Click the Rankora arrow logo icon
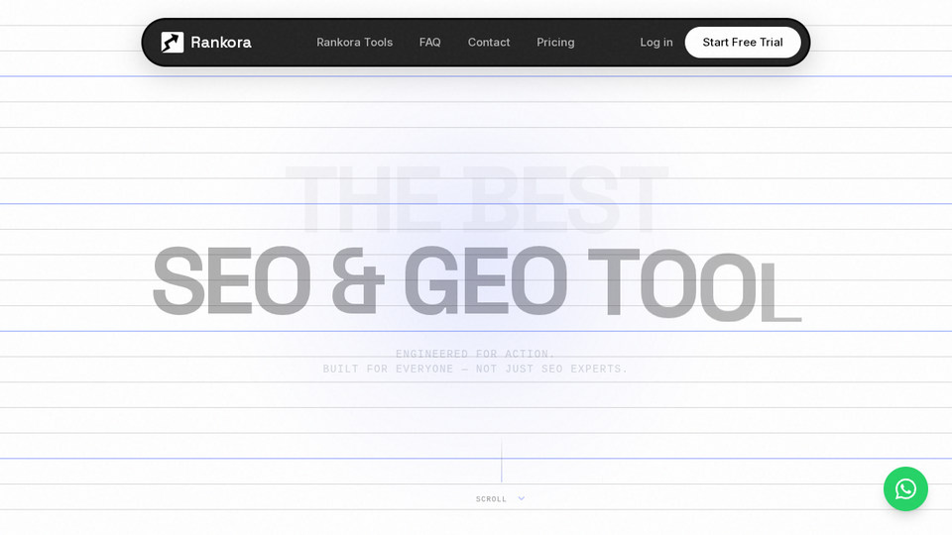The width and height of the screenshot is (952, 535). (x=173, y=43)
